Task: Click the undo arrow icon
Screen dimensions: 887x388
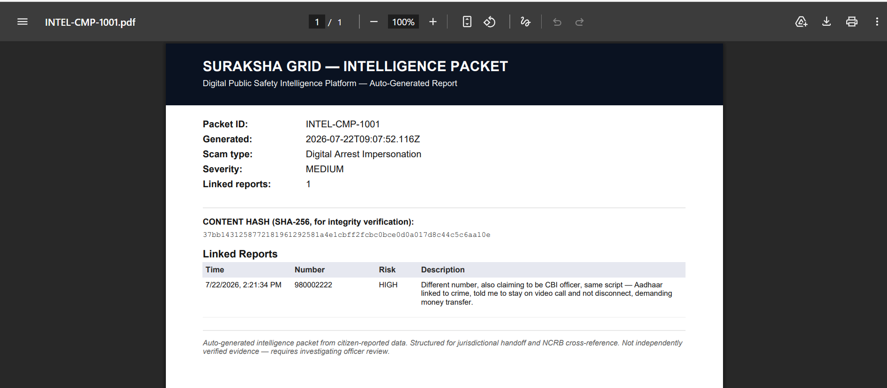Action: tap(557, 22)
